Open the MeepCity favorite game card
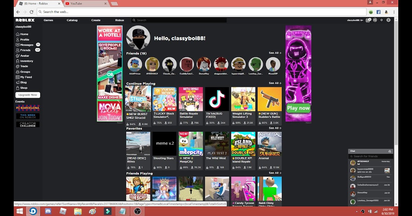412x216 pixels. click(191, 151)
